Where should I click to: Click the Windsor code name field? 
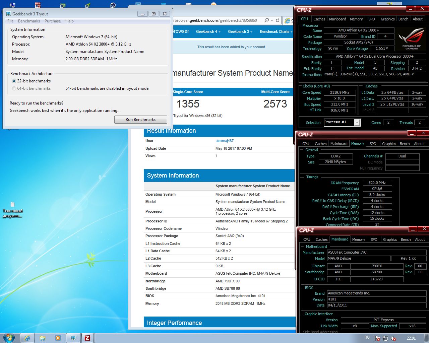point(340,36)
